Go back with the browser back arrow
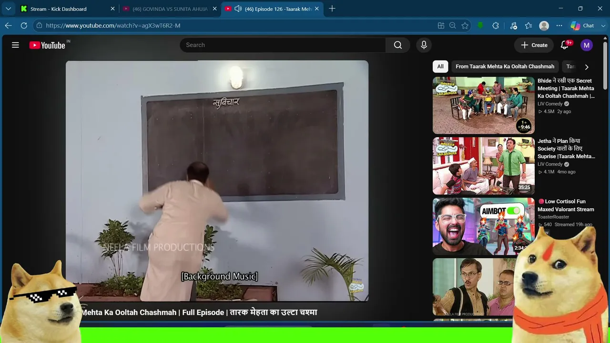Screen dimensions: 610x343 [x=8, y=26]
